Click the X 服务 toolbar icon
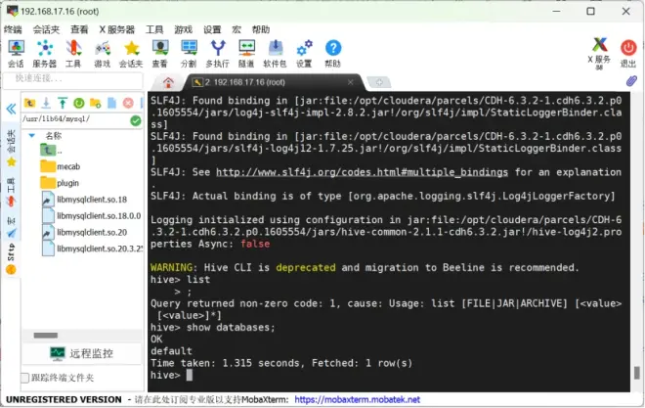645x408 pixels. pyautogui.click(x=599, y=54)
